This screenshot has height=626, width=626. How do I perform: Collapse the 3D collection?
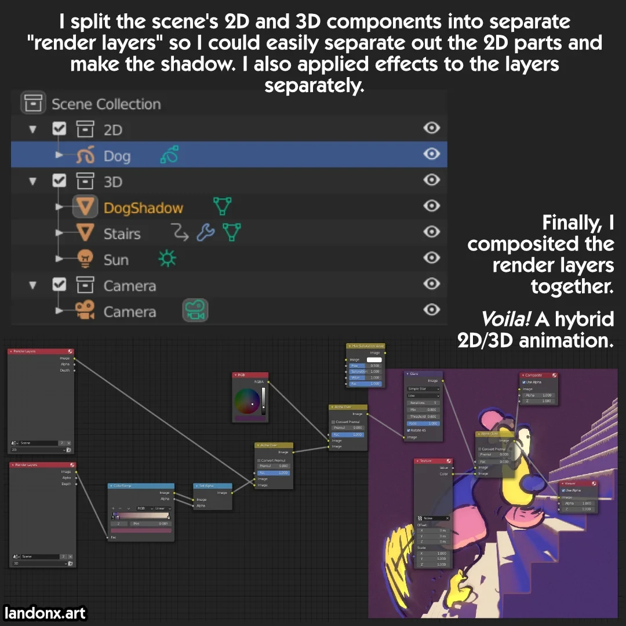coord(32,181)
